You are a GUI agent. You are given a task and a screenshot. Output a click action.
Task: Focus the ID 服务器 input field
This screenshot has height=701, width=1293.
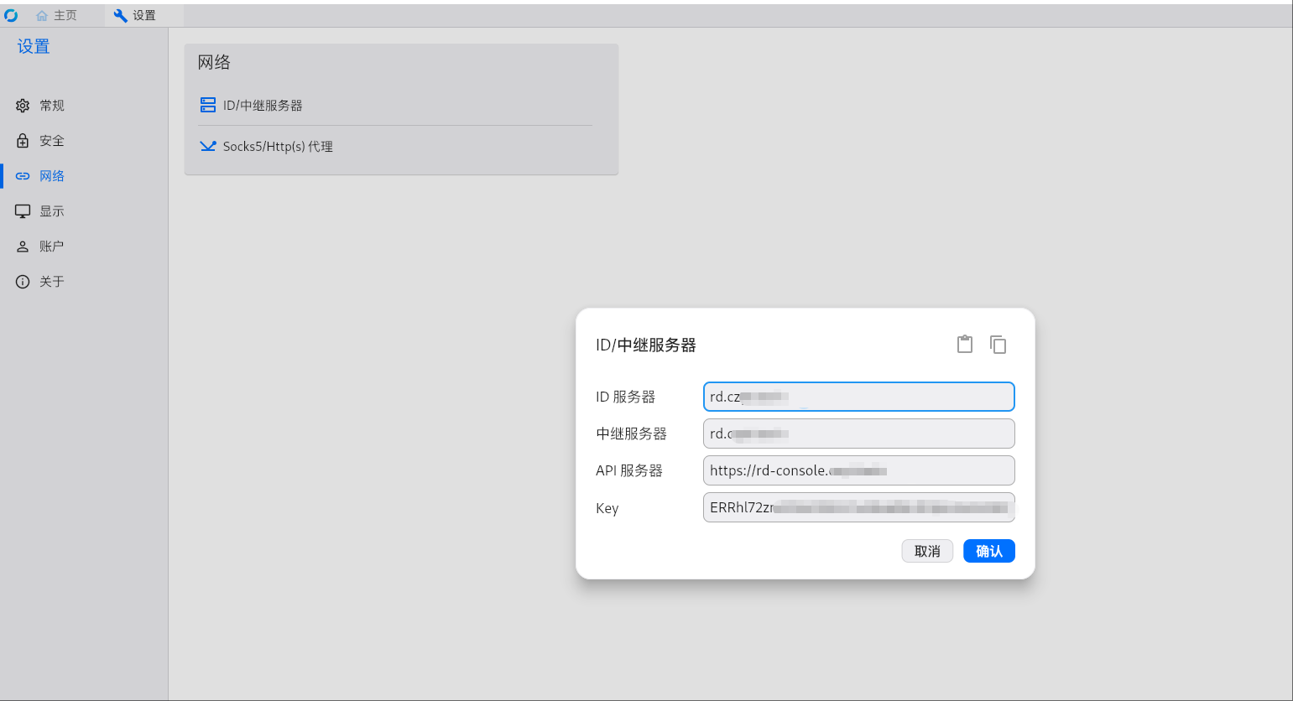pyautogui.click(x=859, y=397)
